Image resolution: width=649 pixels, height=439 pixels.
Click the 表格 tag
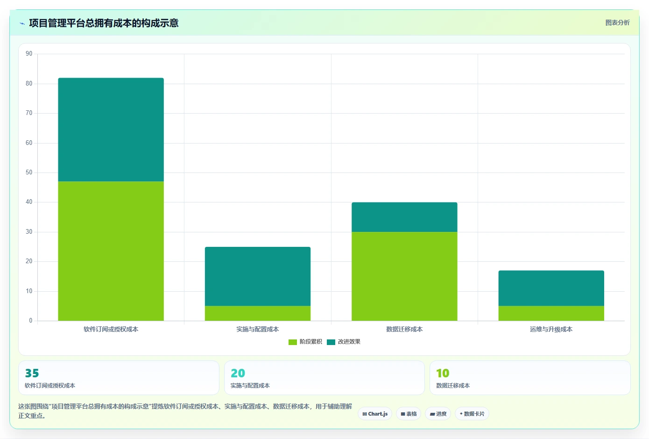[x=409, y=414]
